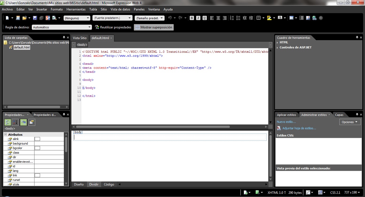The image size is (365, 197).
Task: Pin the Cuadro de herramientas panel
Action: click(x=357, y=37)
